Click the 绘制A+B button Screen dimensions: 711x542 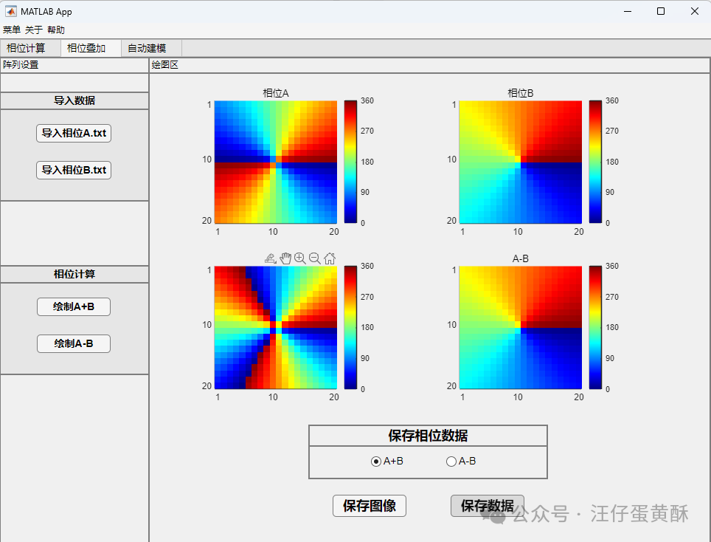pos(74,307)
